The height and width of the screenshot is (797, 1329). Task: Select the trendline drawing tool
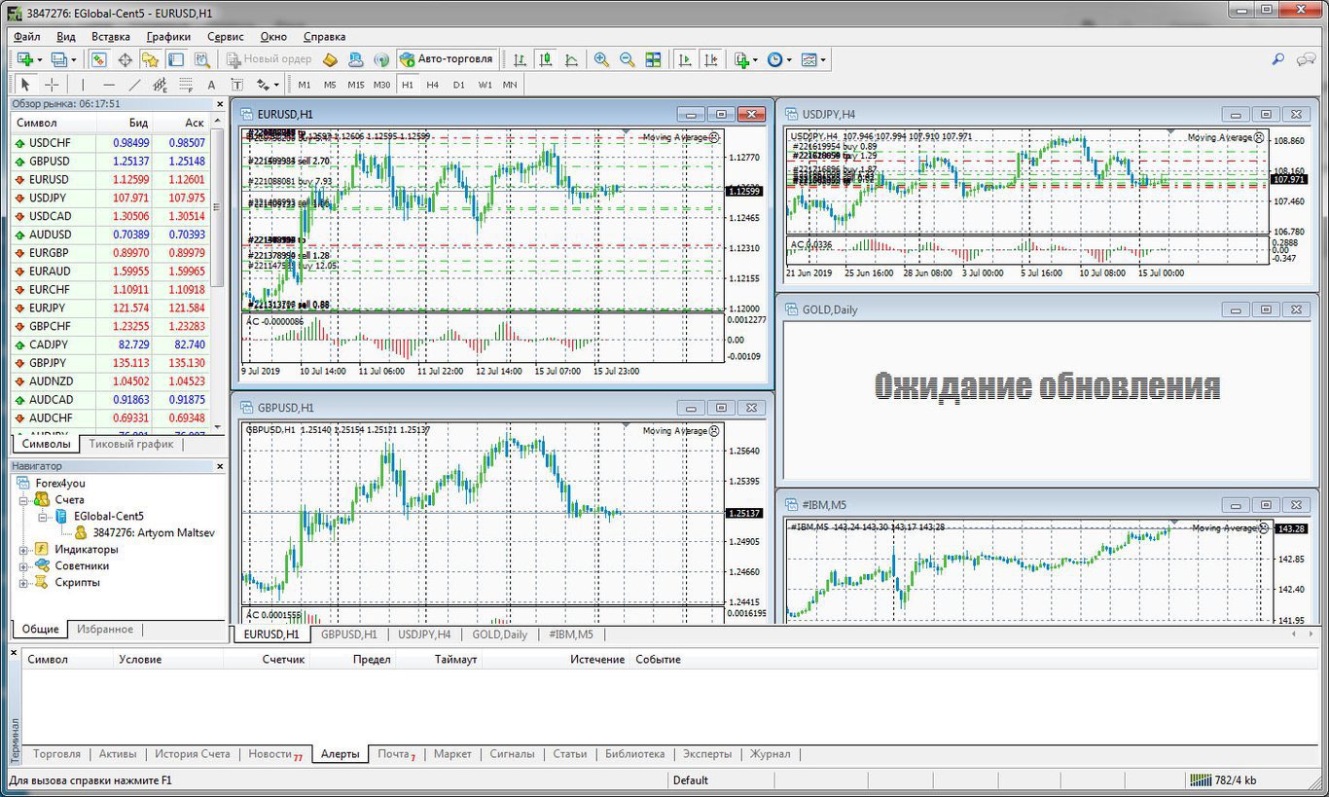(134, 85)
